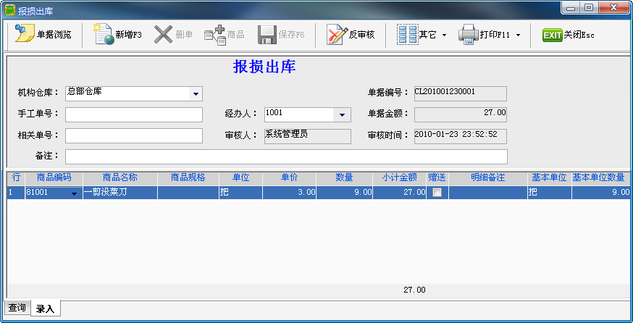633x323 pixels.
Task: Toggle the 赠送 checkbox in row 1
Action: (436, 193)
